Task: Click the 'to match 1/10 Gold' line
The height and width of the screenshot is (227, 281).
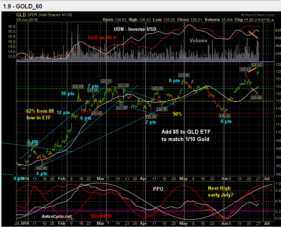Action: coord(185,139)
